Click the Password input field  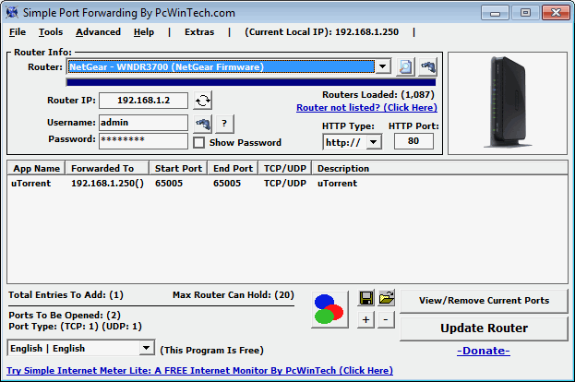(x=143, y=140)
